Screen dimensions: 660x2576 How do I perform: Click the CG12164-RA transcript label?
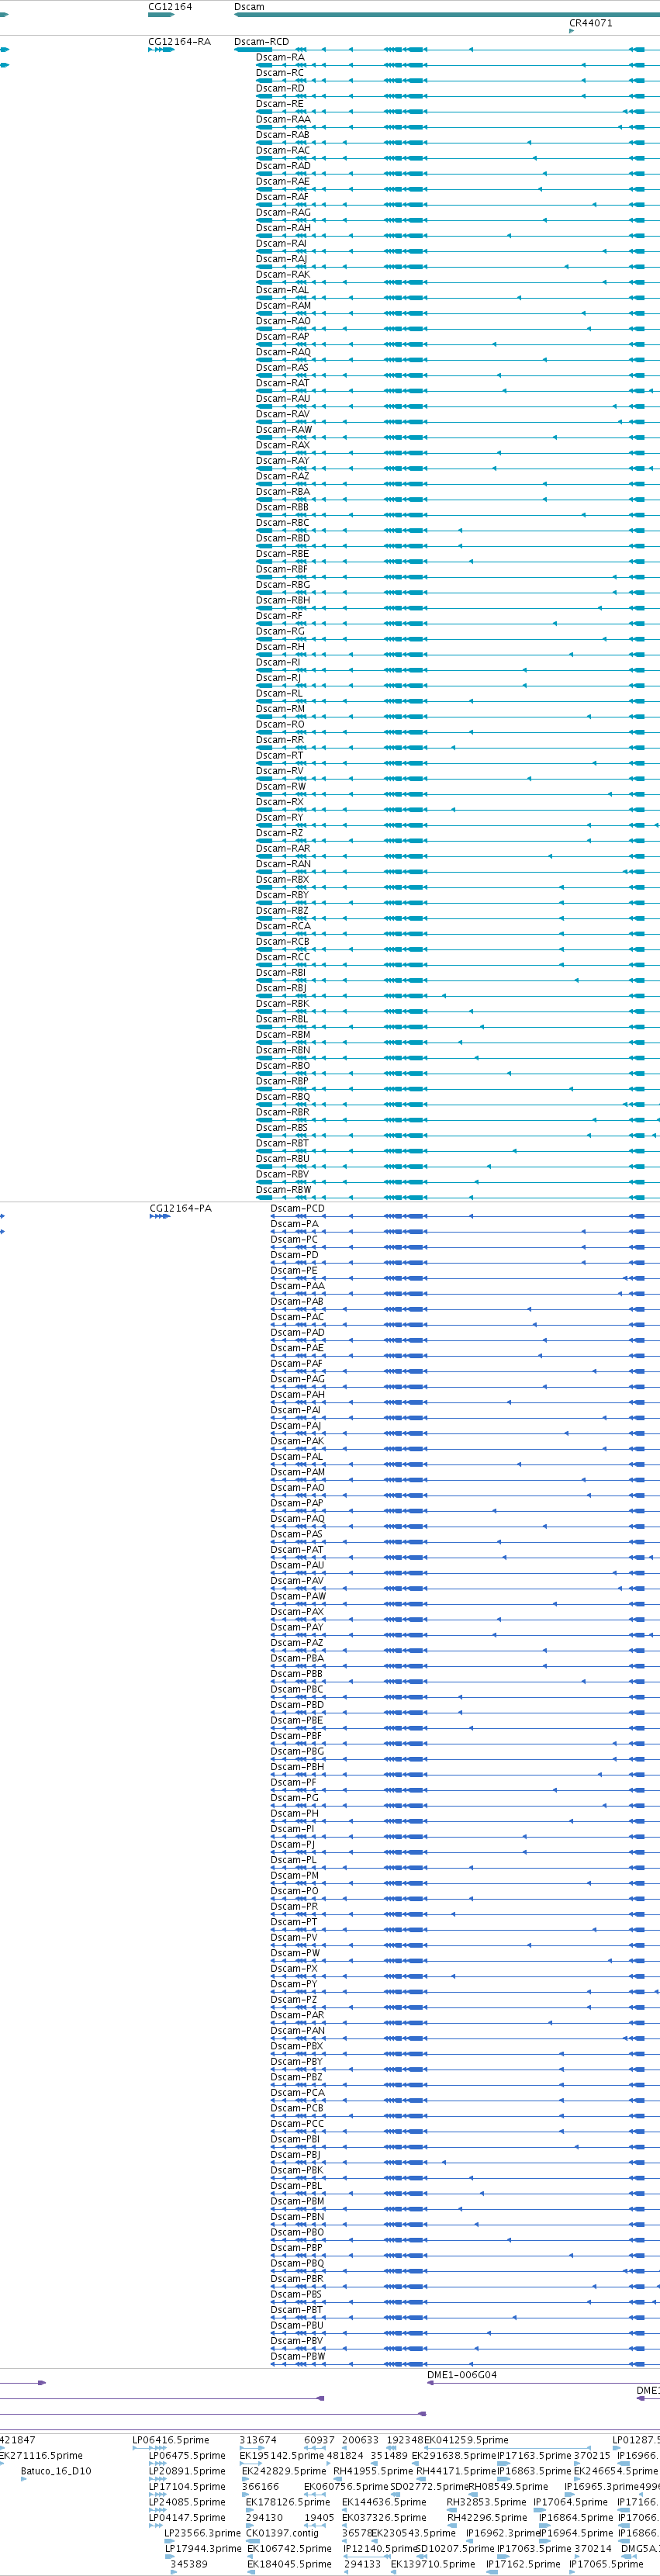click(x=180, y=42)
